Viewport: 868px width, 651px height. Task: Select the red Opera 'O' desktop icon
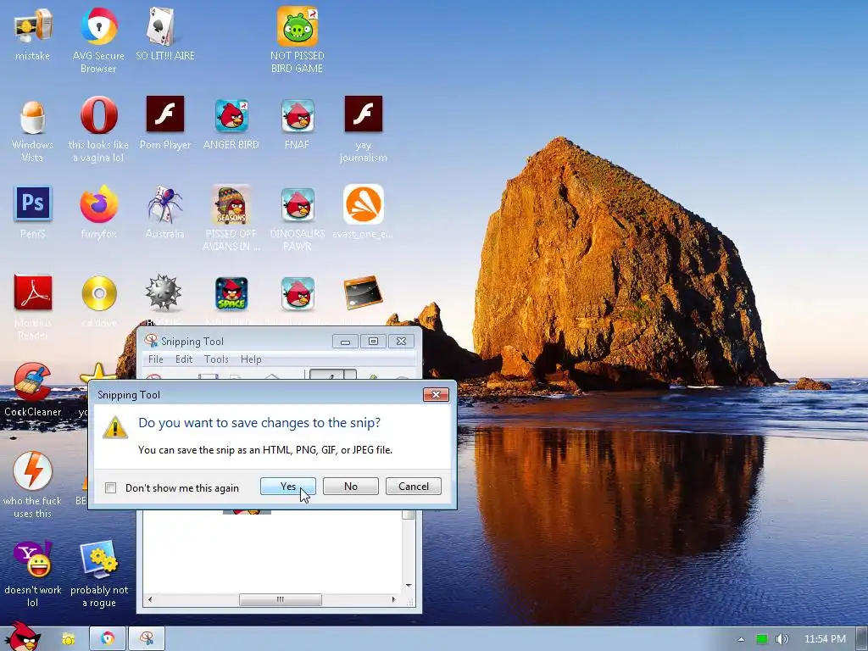click(98, 131)
